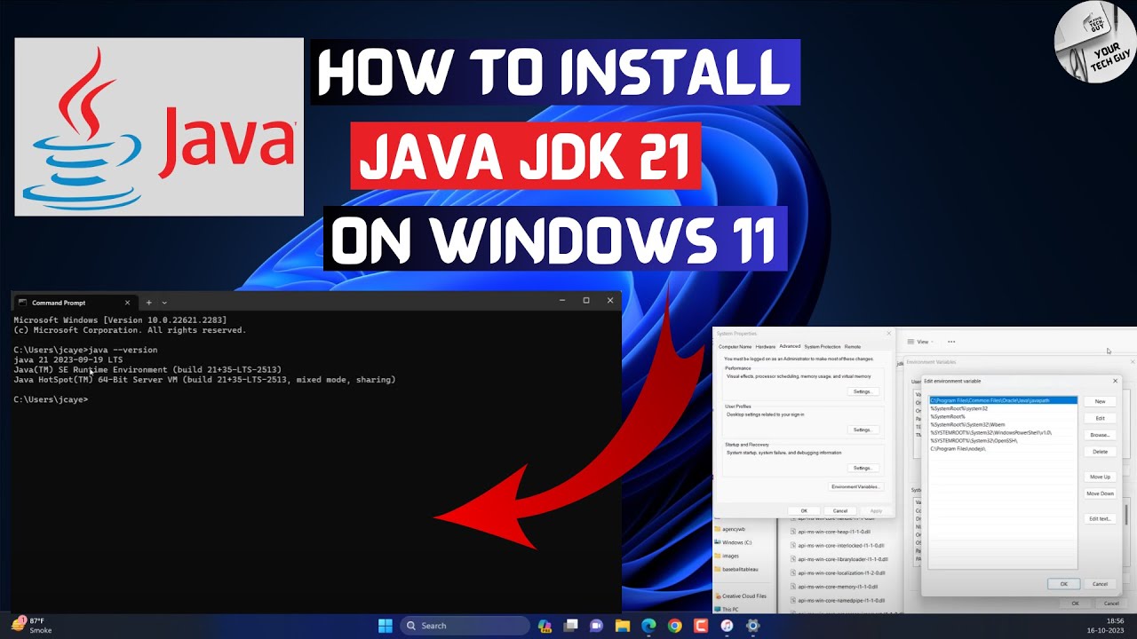The width and height of the screenshot is (1137, 639).
Task: Open the Copilot icon on the taskbar
Action: [545, 626]
